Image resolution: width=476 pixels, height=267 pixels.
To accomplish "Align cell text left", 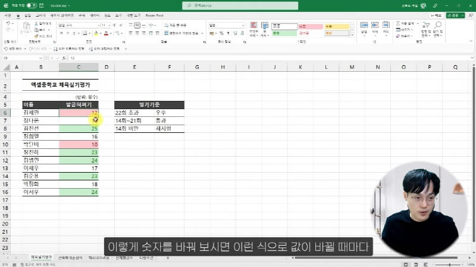I will point(130,33).
